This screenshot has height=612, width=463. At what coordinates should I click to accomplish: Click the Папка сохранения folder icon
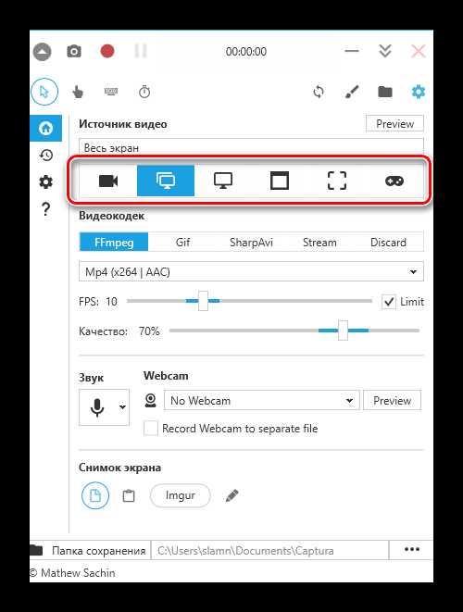pyautogui.click(x=36, y=550)
